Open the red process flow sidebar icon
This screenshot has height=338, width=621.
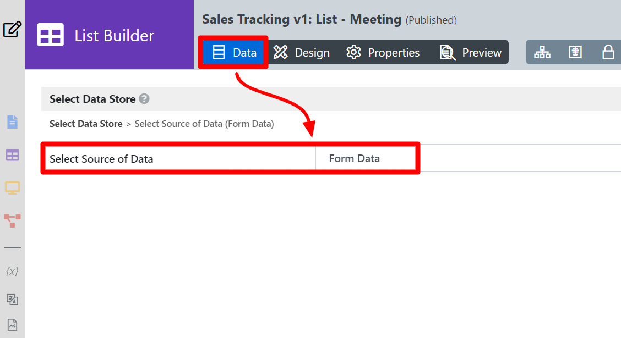[x=12, y=220]
